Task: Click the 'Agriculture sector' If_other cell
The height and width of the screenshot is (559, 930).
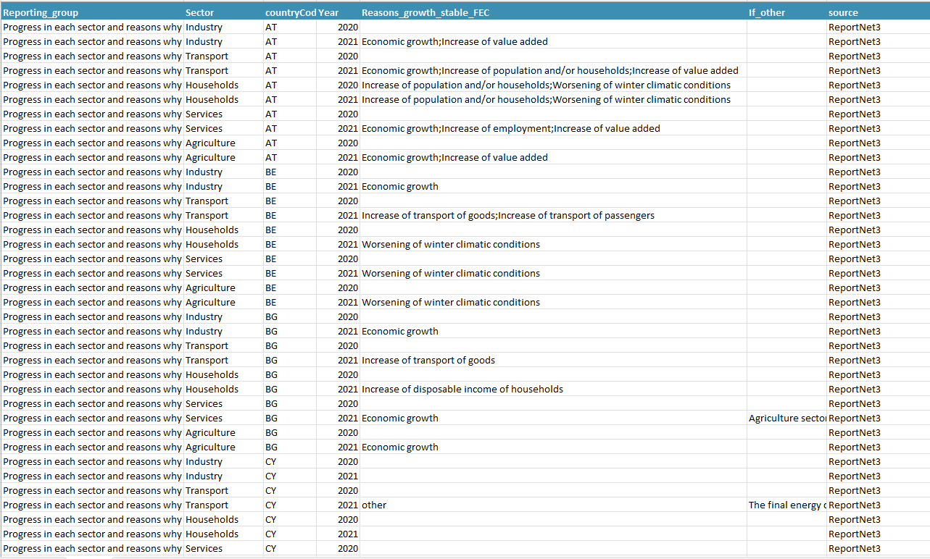Action: click(x=786, y=418)
